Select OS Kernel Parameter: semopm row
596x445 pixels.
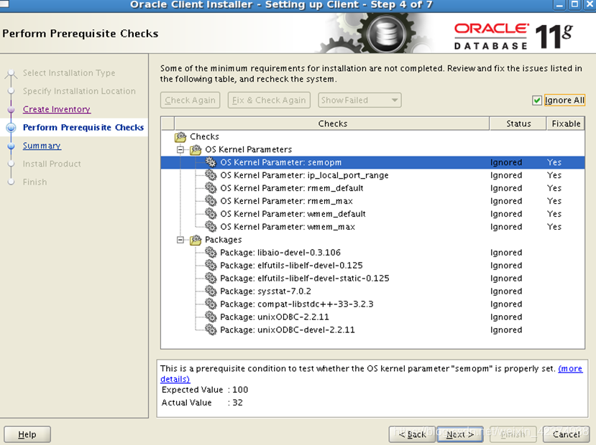point(372,162)
